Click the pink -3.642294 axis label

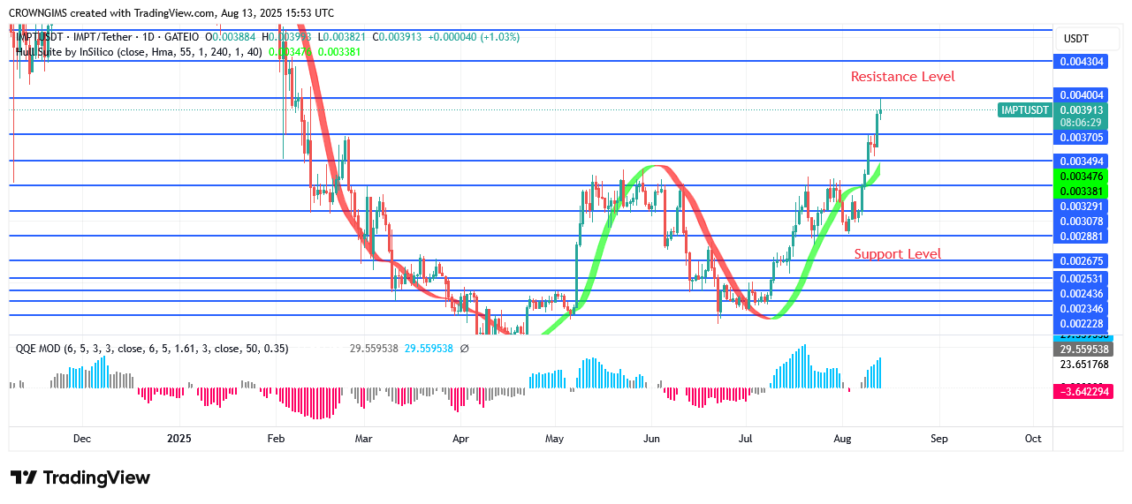[1083, 392]
